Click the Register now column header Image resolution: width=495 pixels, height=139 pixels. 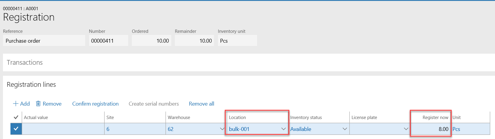point(436,117)
